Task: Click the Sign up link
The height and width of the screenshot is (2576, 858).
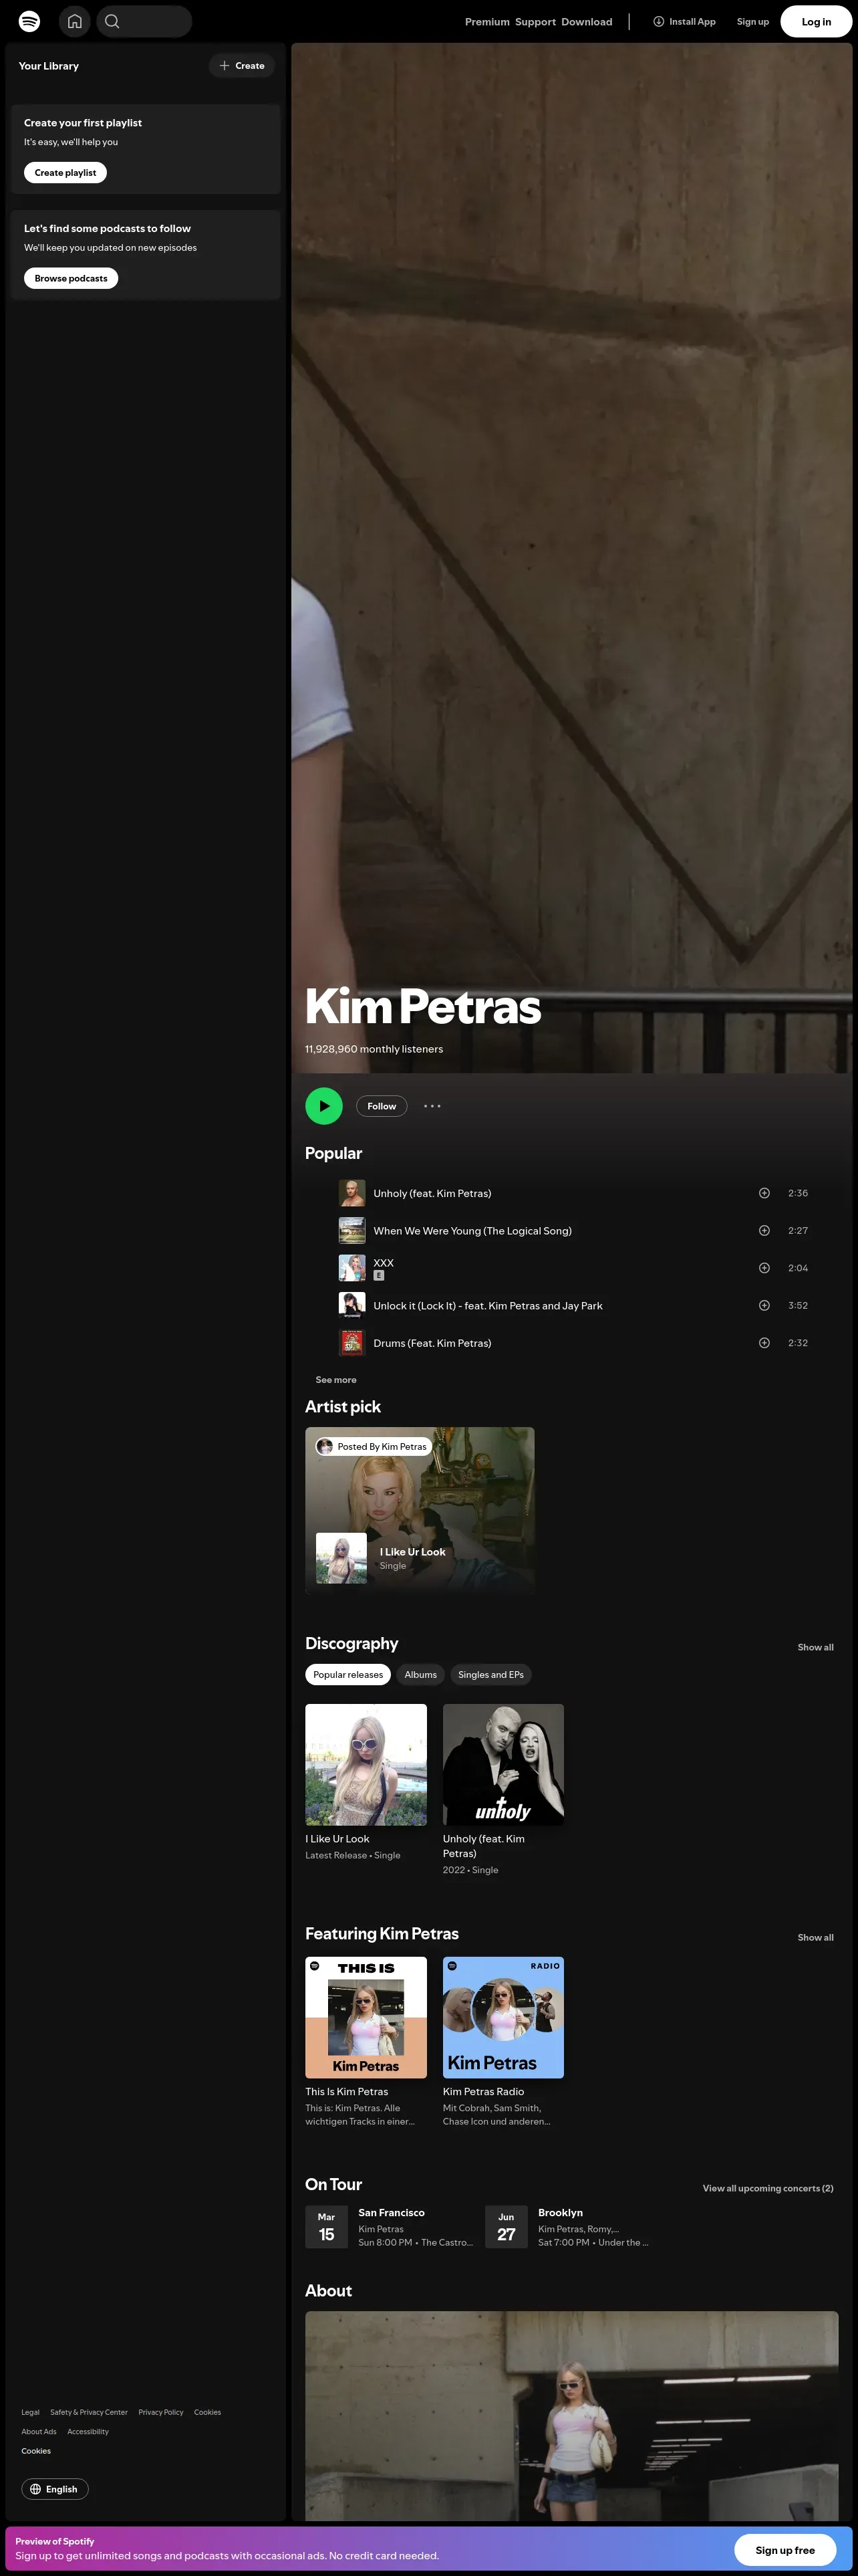Action: 753,22
